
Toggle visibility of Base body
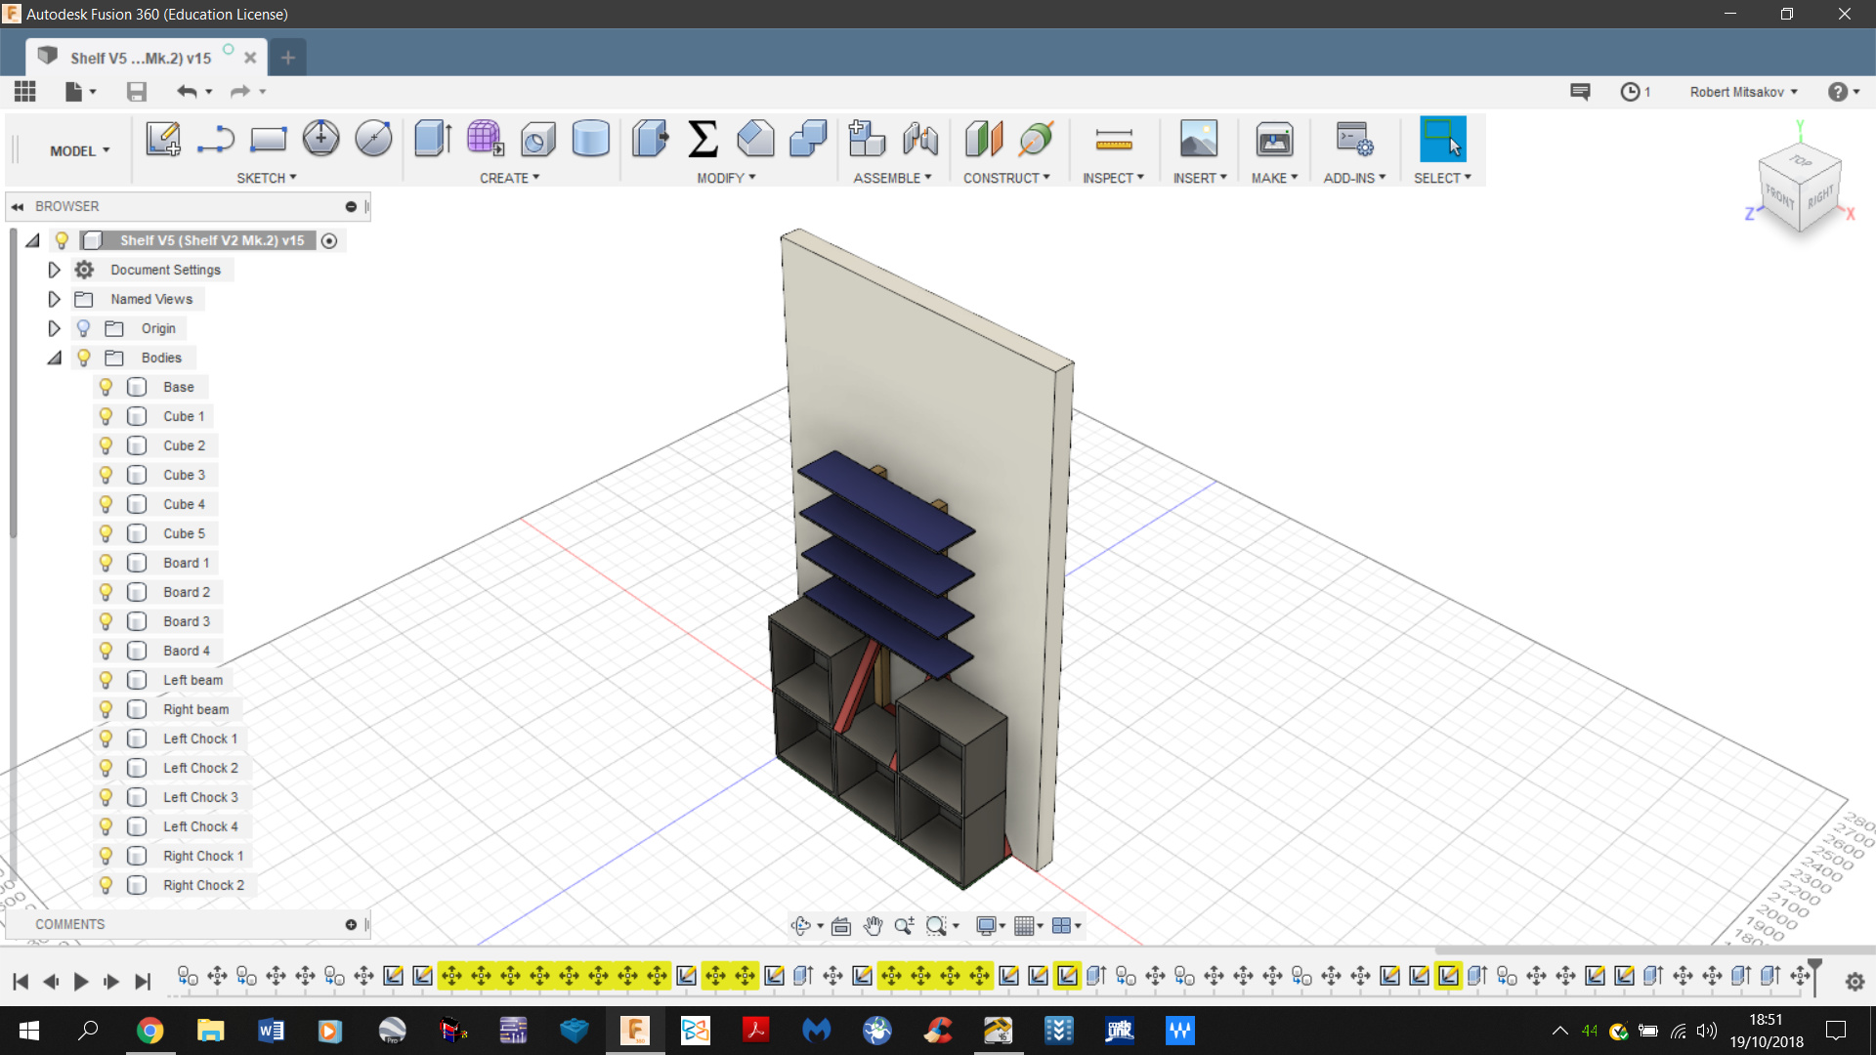pos(106,387)
